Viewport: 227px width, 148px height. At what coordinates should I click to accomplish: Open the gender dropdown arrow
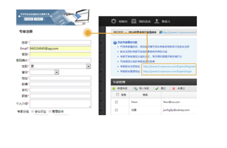[x=88, y=66]
